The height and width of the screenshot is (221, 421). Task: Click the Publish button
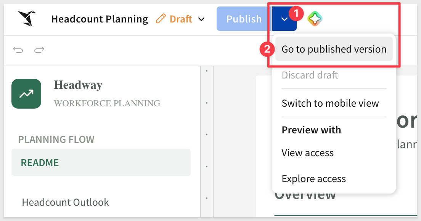pyautogui.click(x=244, y=19)
